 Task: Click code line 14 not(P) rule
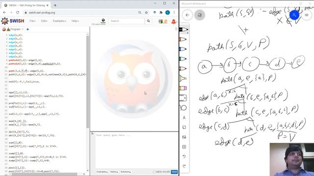pos(24,82)
